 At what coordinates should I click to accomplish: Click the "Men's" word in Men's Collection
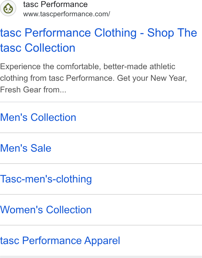click(14, 117)
